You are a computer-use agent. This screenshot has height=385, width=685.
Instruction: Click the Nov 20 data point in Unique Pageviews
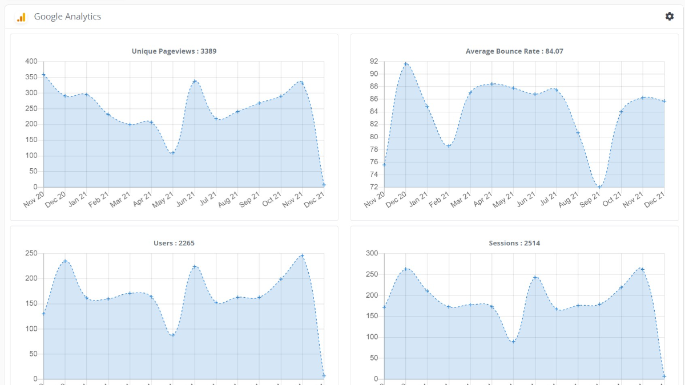(43, 75)
